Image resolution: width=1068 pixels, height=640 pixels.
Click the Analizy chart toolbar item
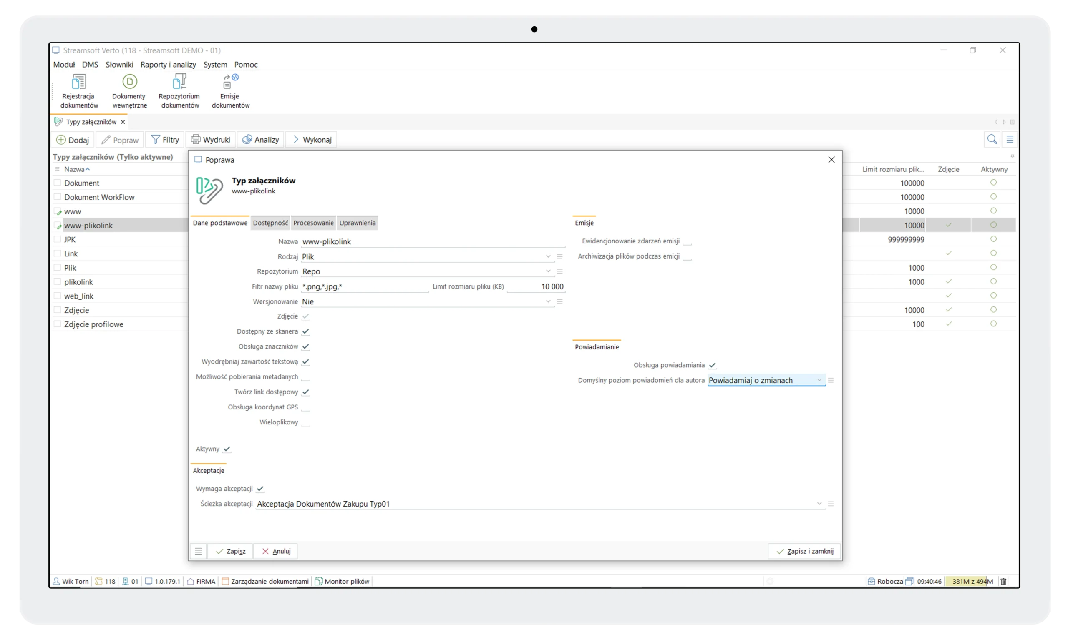[261, 140]
